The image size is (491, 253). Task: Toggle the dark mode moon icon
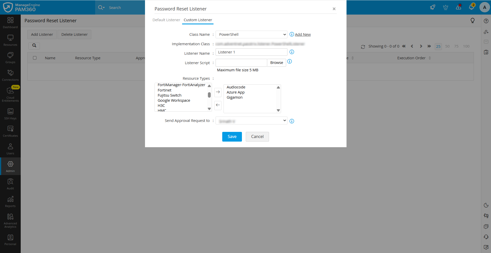(486, 205)
